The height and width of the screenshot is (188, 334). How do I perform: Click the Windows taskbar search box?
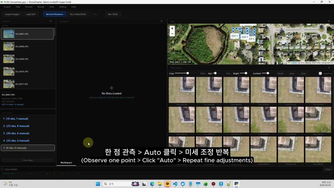(x=121, y=184)
